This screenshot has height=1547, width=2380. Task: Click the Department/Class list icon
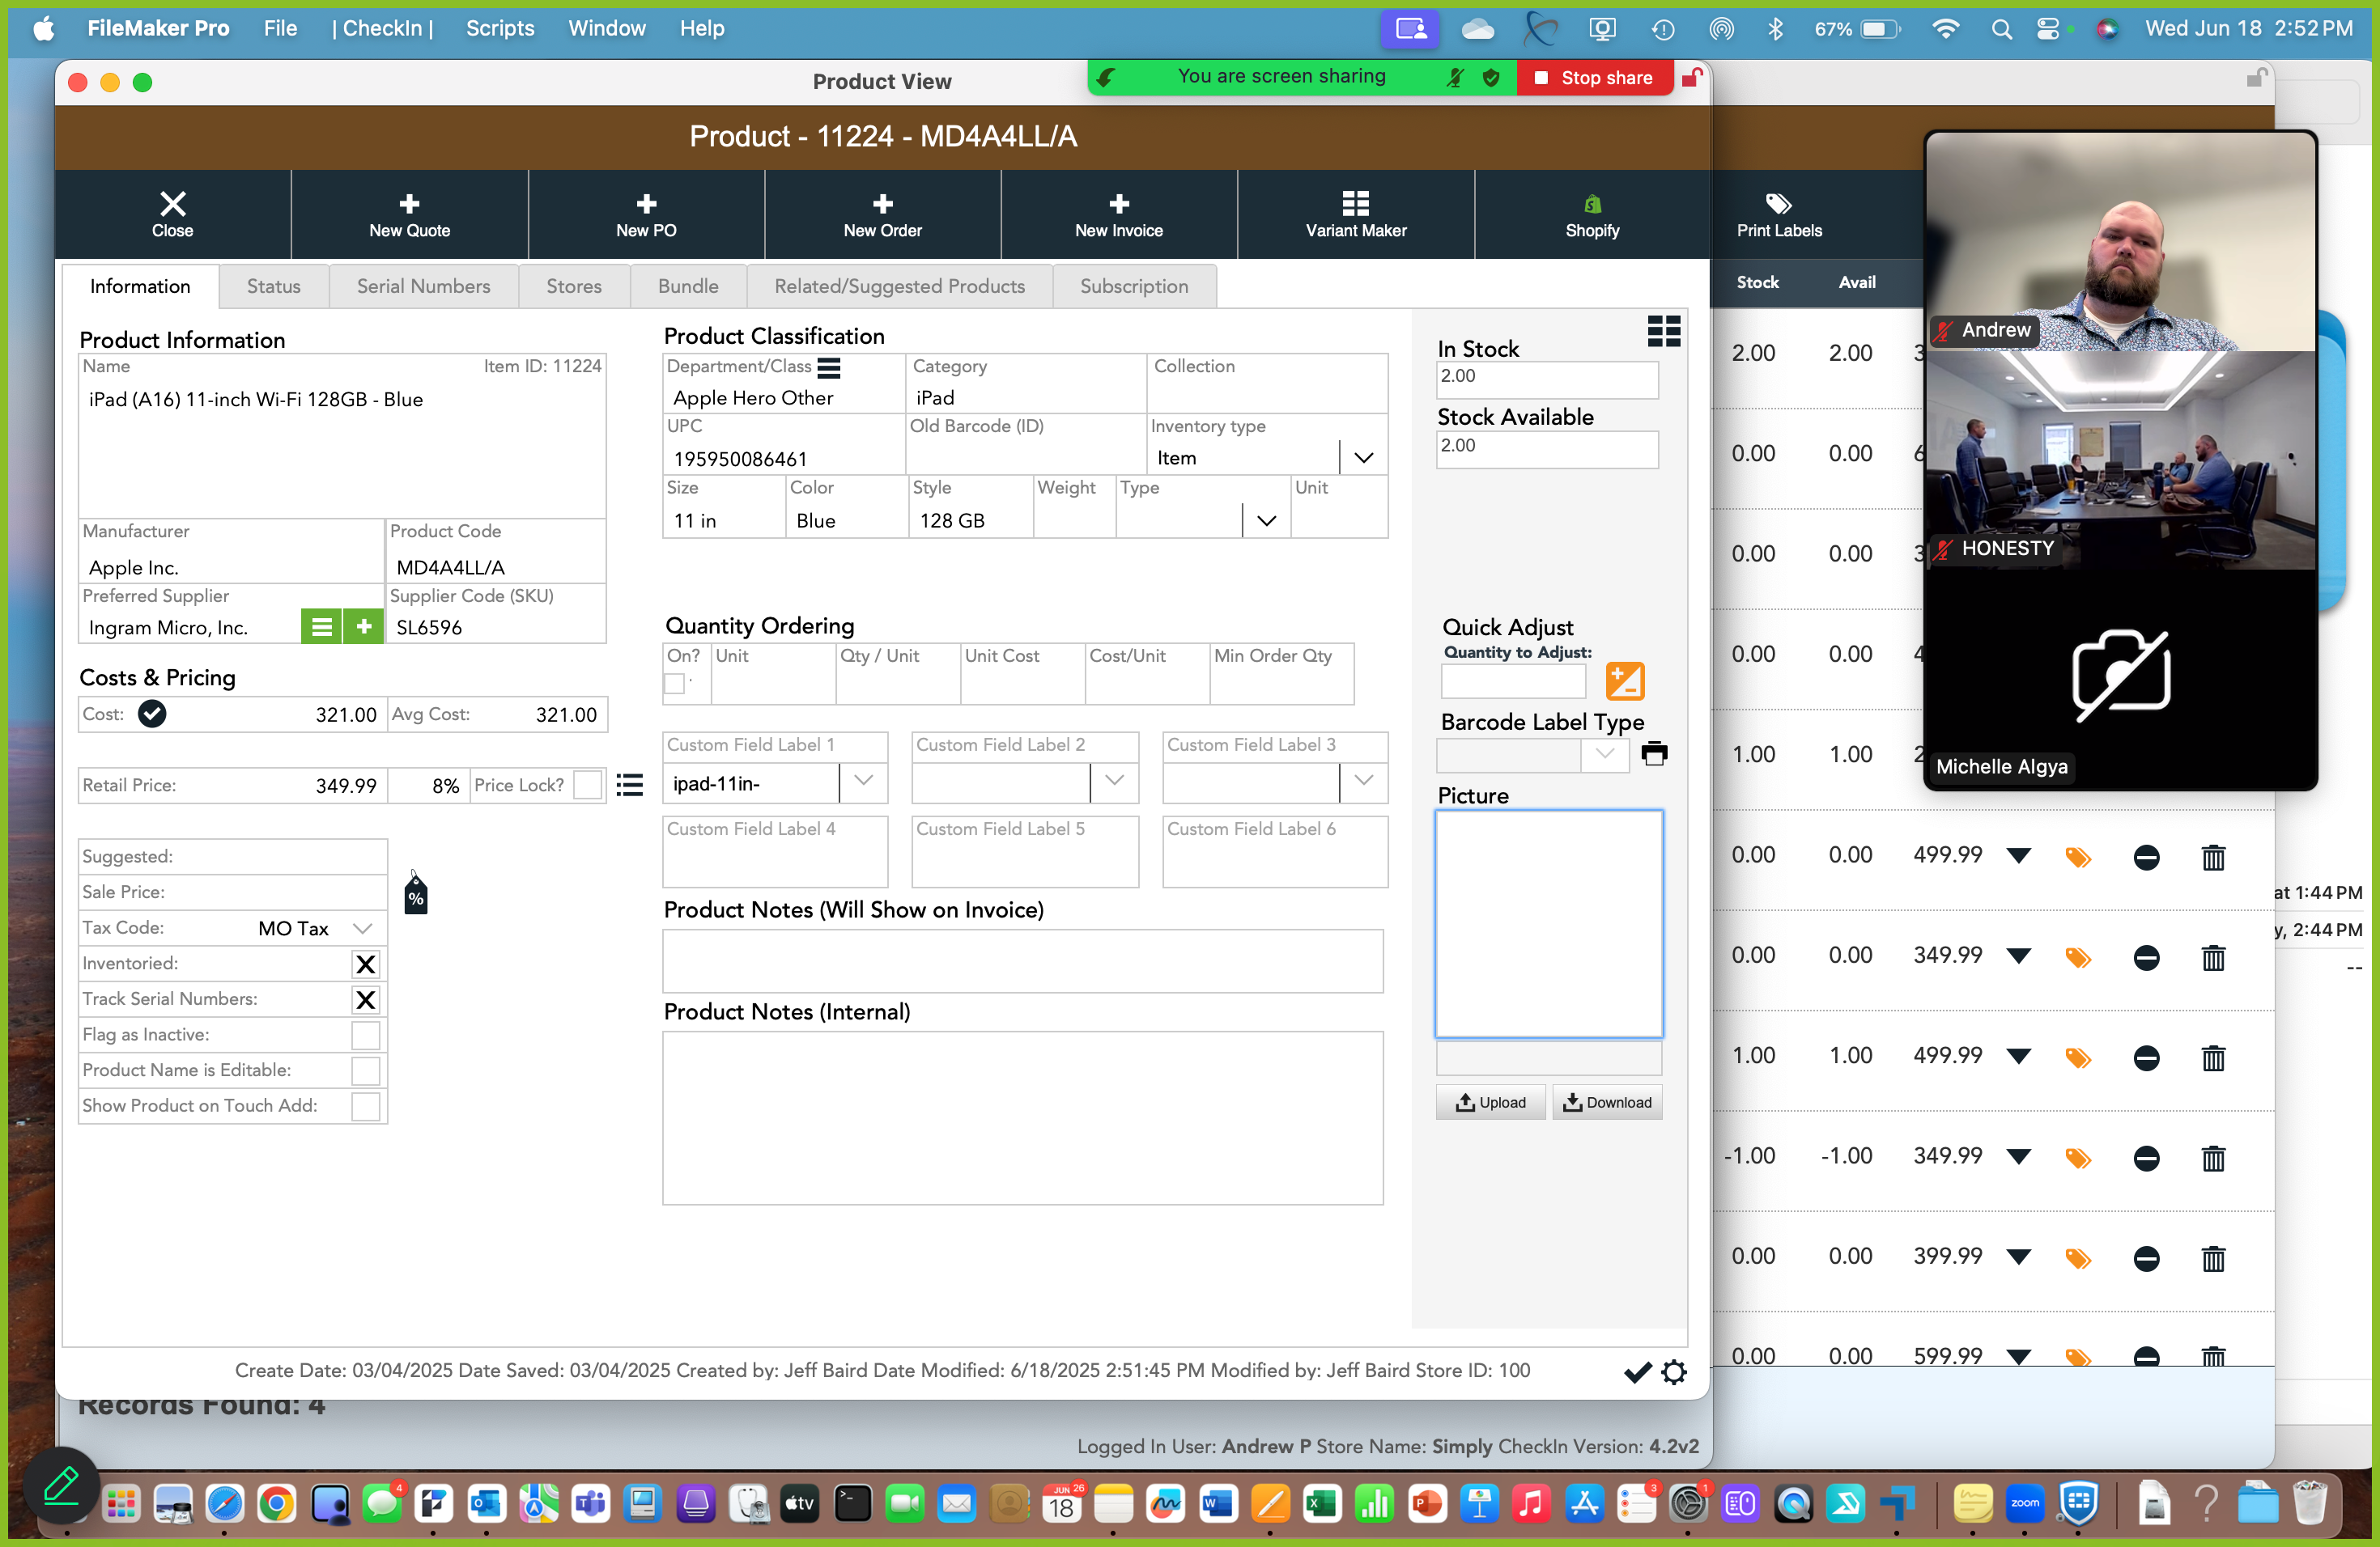point(829,368)
